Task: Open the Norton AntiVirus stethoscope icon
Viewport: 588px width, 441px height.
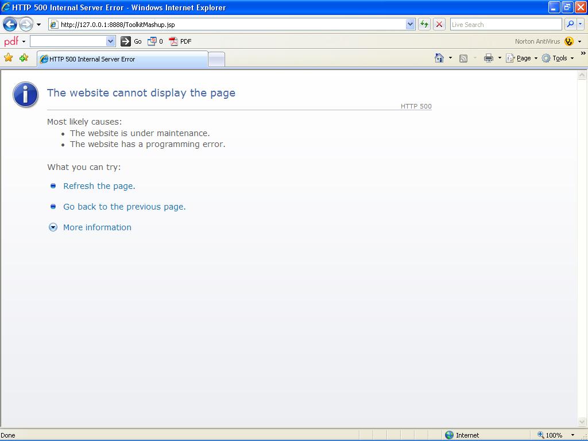Action: [x=570, y=41]
